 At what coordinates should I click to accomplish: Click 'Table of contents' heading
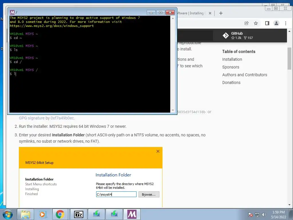coord(239,52)
